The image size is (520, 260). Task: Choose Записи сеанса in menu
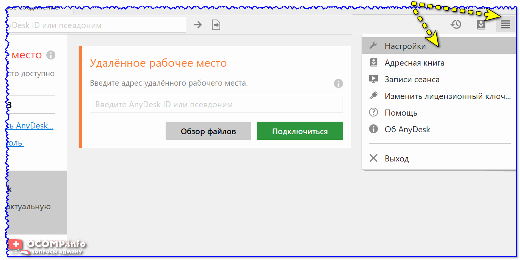pos(412,79)
